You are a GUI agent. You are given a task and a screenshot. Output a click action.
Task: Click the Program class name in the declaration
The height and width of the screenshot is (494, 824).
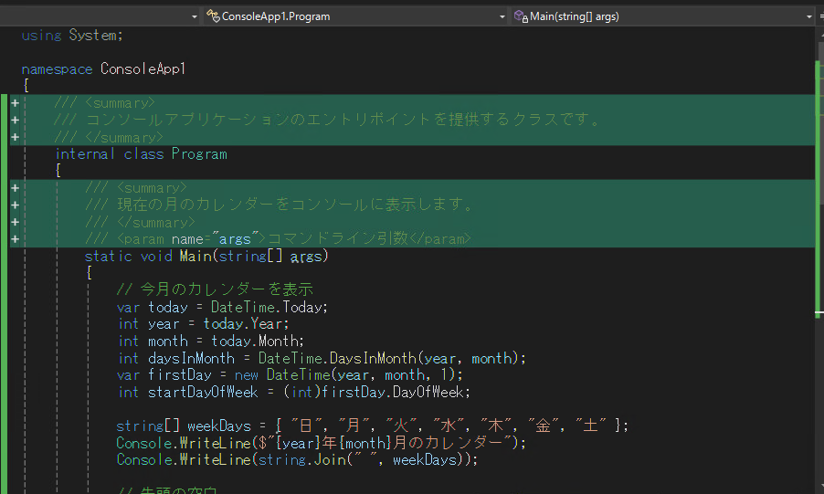(x=198, y=153)
